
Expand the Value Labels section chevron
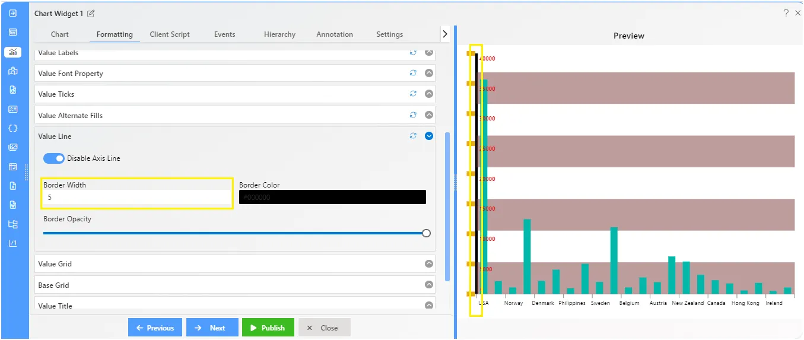429,52
